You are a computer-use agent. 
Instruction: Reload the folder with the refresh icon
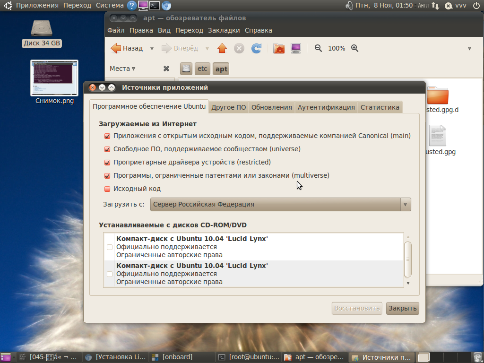pyautogui.click(x=256, y=48)
